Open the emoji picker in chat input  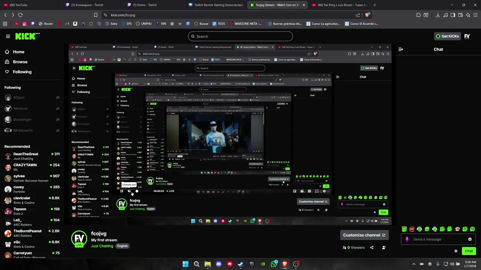click(x=470, y=239)
